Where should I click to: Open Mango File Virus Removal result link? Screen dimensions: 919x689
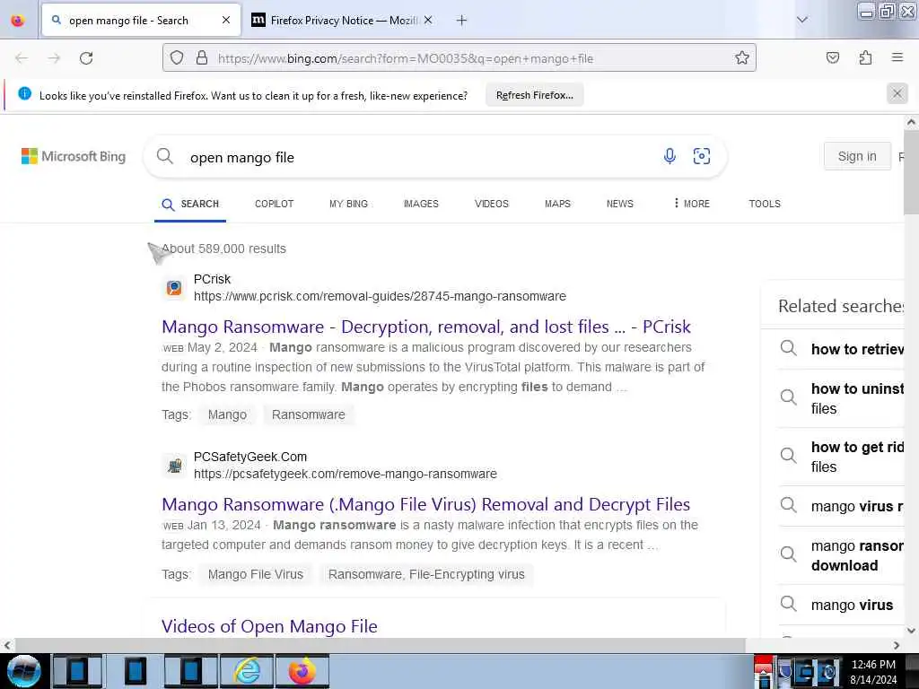point(425,504)
